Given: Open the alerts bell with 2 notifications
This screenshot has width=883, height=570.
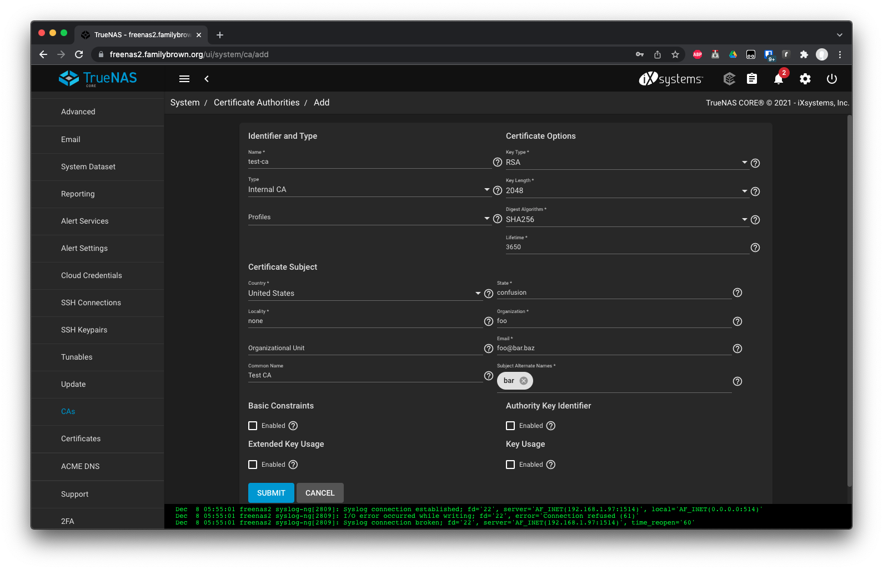Looking at the screenshot, I should 779,78.
